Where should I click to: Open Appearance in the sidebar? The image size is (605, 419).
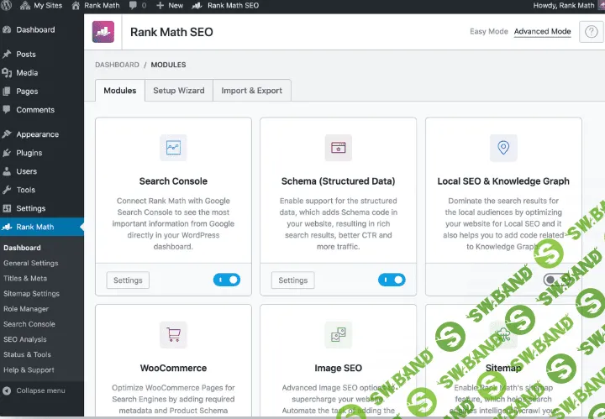click(x=38, y=134)
